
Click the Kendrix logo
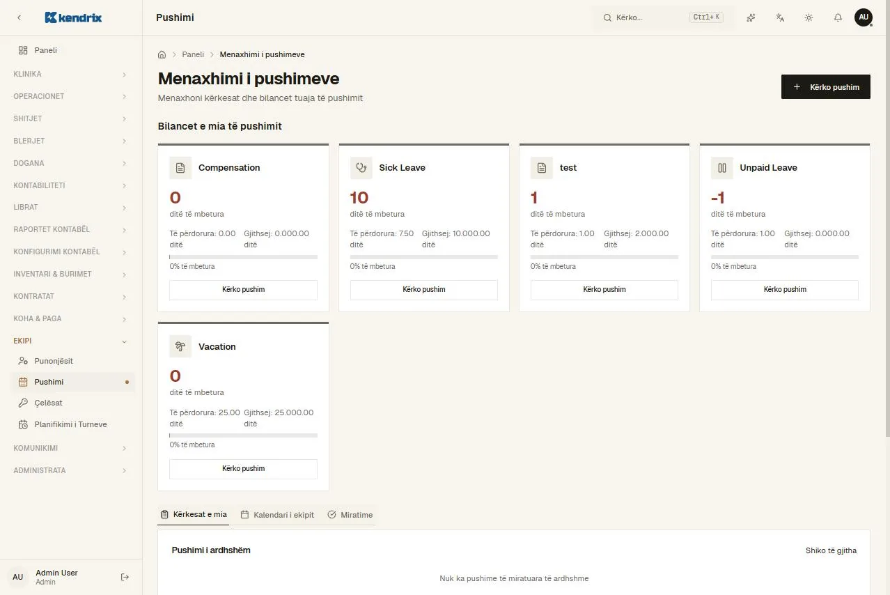[x=73, y=17]
